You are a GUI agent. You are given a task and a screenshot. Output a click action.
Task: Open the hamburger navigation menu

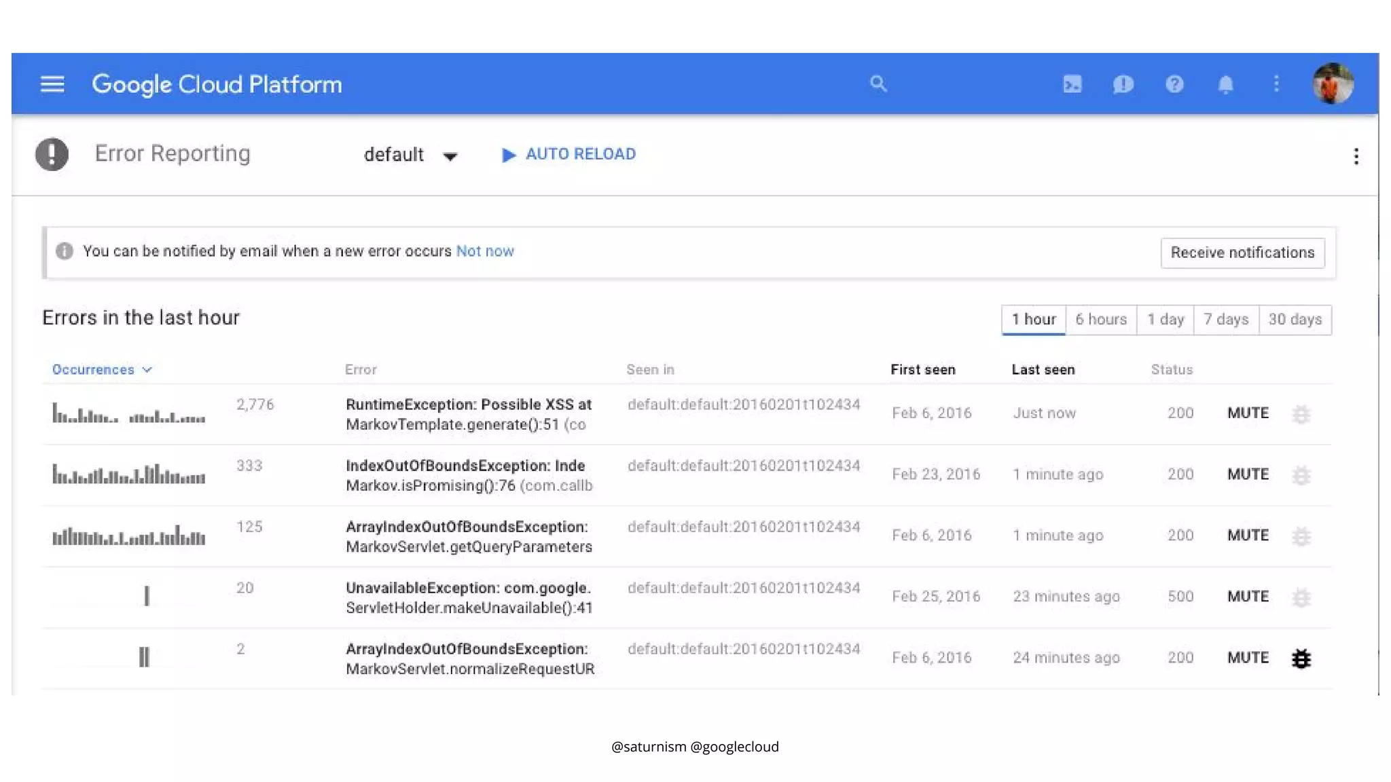[52, 84]
